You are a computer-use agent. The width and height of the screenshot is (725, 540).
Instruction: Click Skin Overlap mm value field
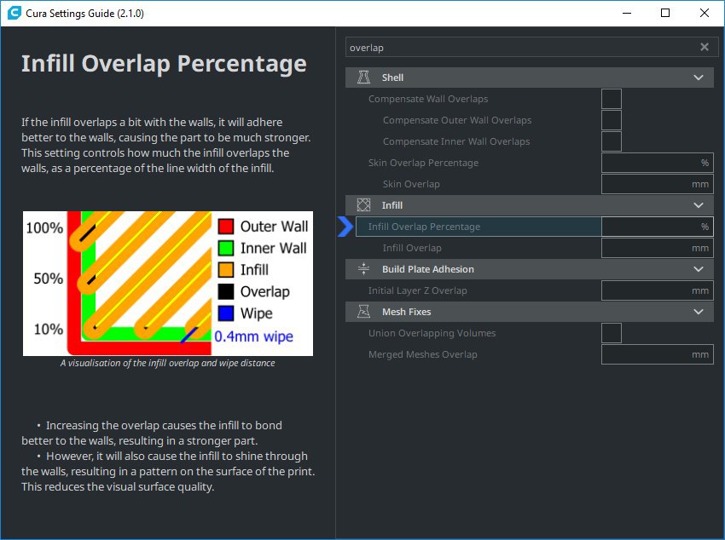click(658, 184)
